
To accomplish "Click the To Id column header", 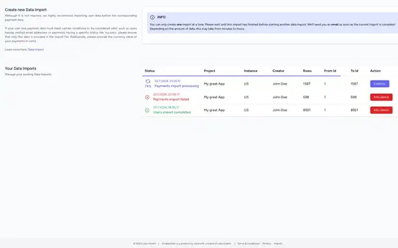I will click(354, 71).
